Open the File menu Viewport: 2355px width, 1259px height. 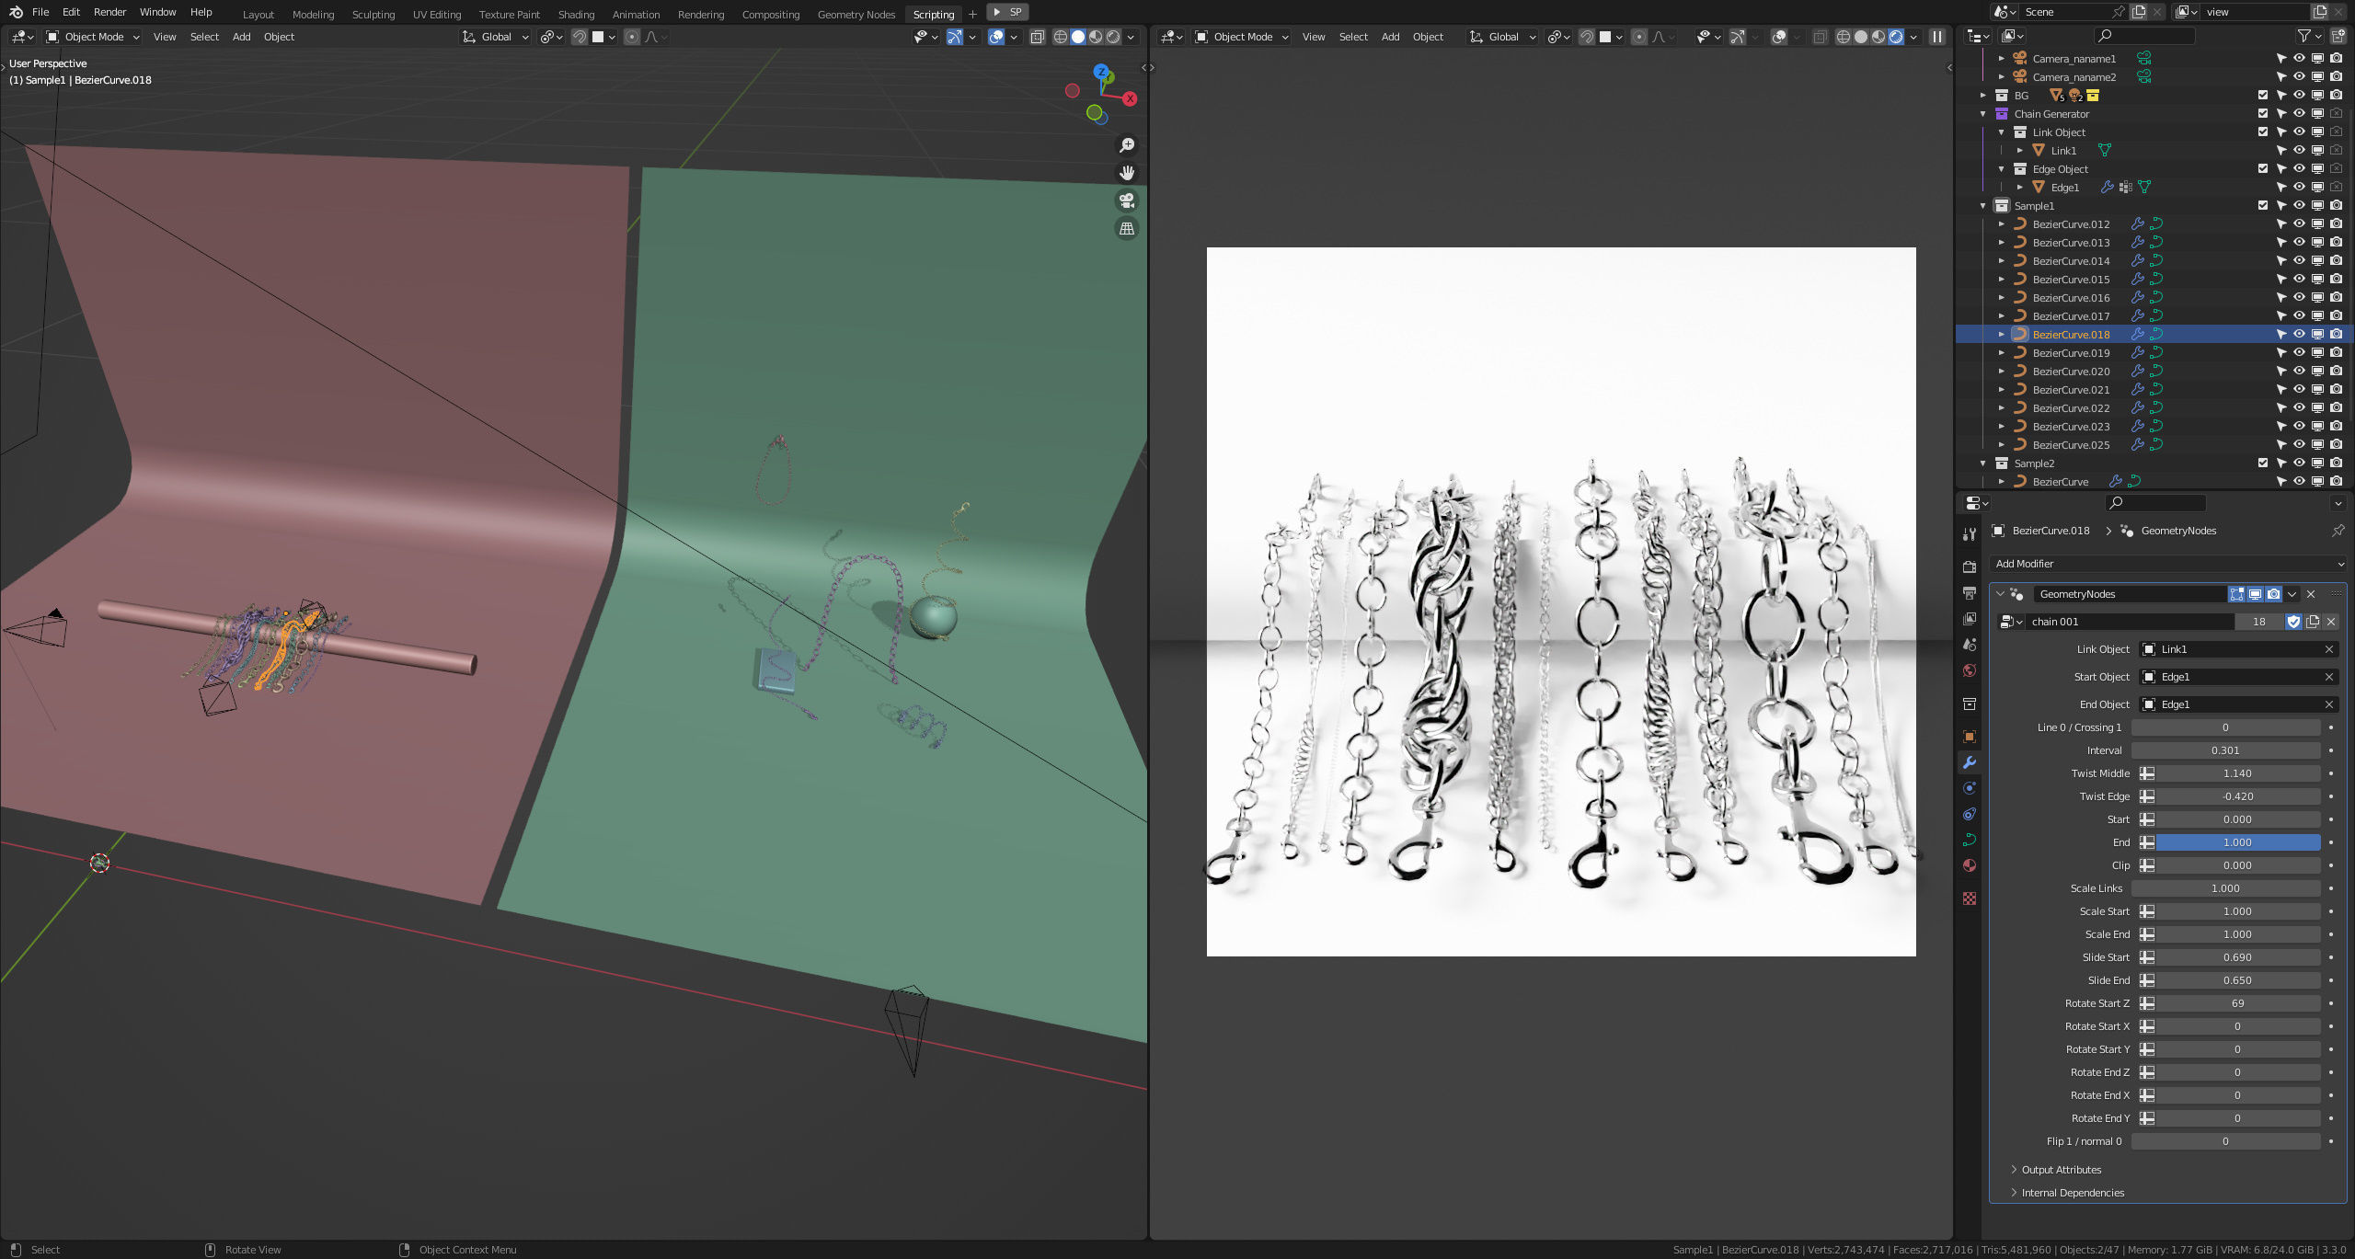40,12
